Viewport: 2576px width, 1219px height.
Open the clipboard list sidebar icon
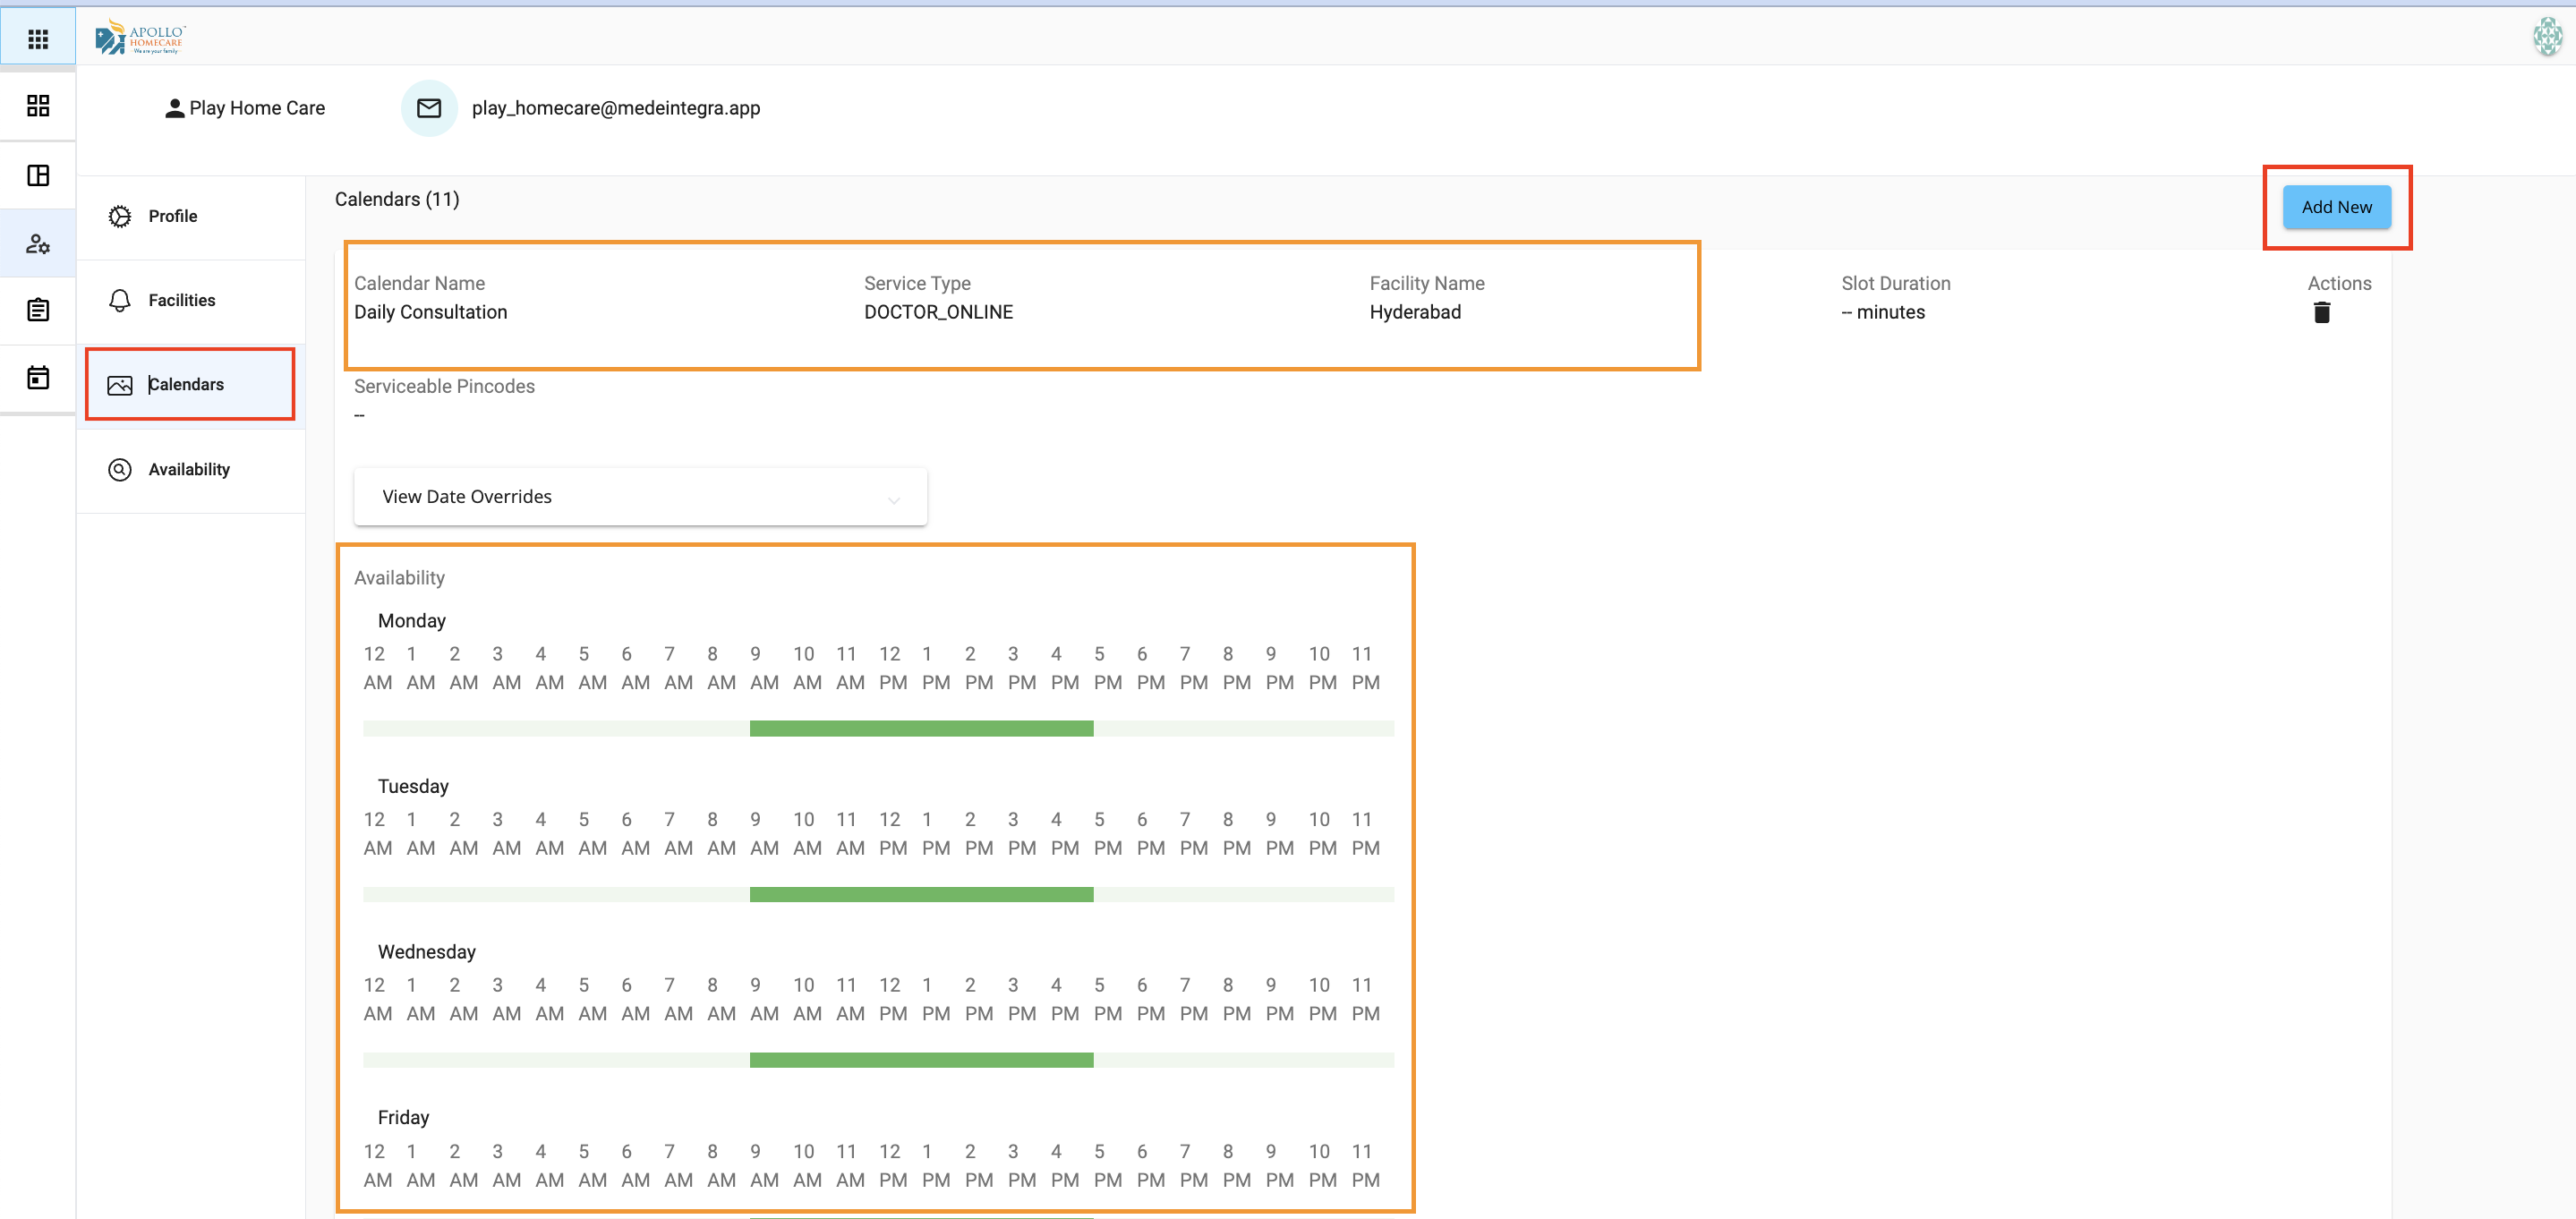(38, 310)
